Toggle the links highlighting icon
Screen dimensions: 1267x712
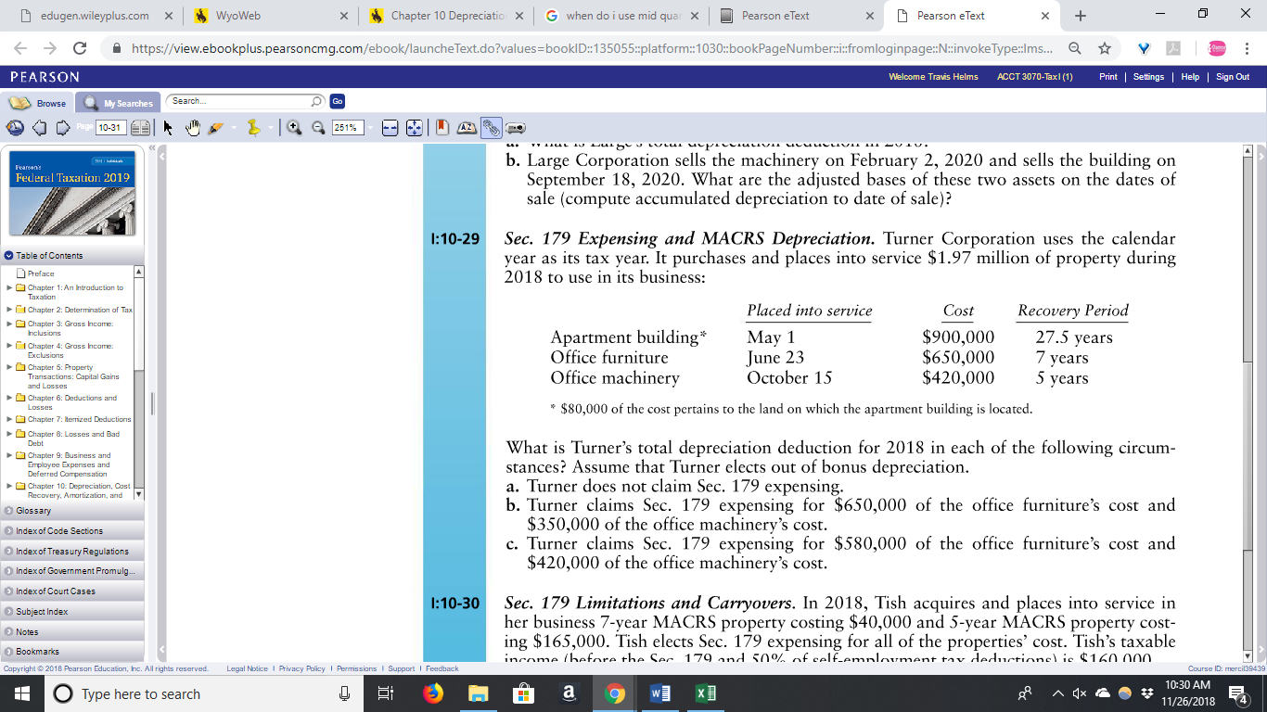[491, 128]
